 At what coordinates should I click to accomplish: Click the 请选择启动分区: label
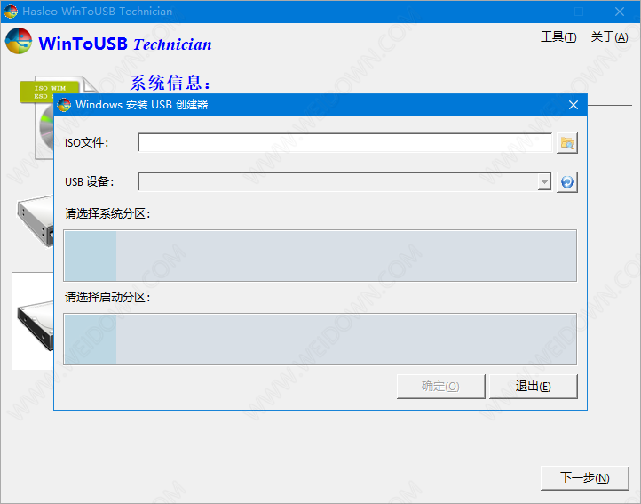click(x=107, y=297)
